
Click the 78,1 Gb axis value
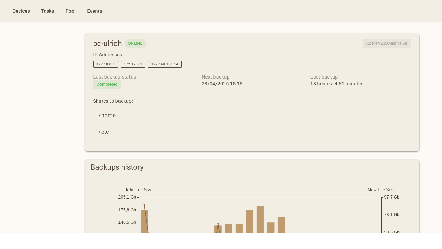tap(392, 215)
